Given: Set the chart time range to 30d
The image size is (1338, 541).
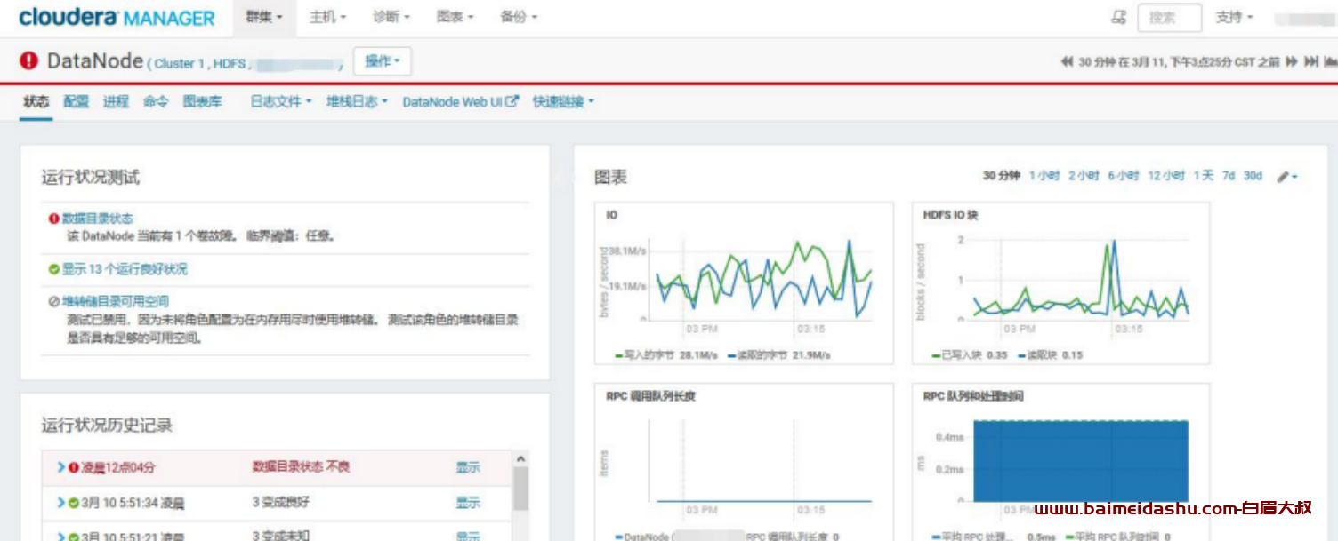Looking at the screenshot, I should pyautogui.click(x=1253, y=176).
